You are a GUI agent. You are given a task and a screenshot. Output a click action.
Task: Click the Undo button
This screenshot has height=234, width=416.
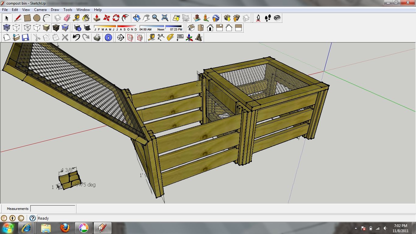tap(76, 37)
